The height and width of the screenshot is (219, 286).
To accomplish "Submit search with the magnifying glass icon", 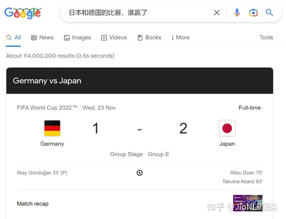I will 269,13.
